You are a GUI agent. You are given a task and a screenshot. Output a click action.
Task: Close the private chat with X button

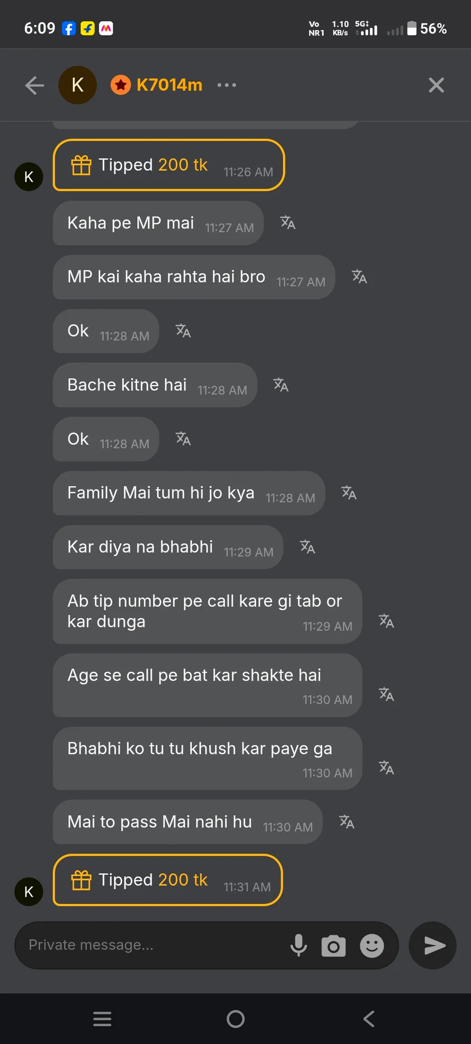point(436,85)
